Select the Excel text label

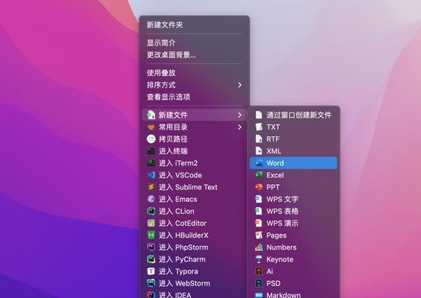[x=275, y=175]
